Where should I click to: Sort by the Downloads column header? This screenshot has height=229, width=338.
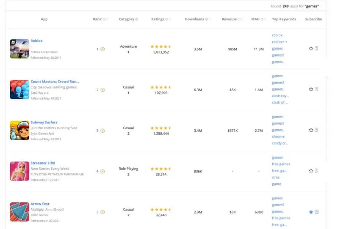[x=194, y=19]
